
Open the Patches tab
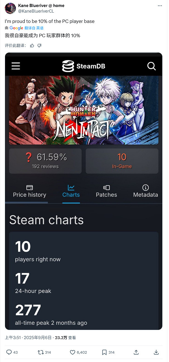coord(106,191)
